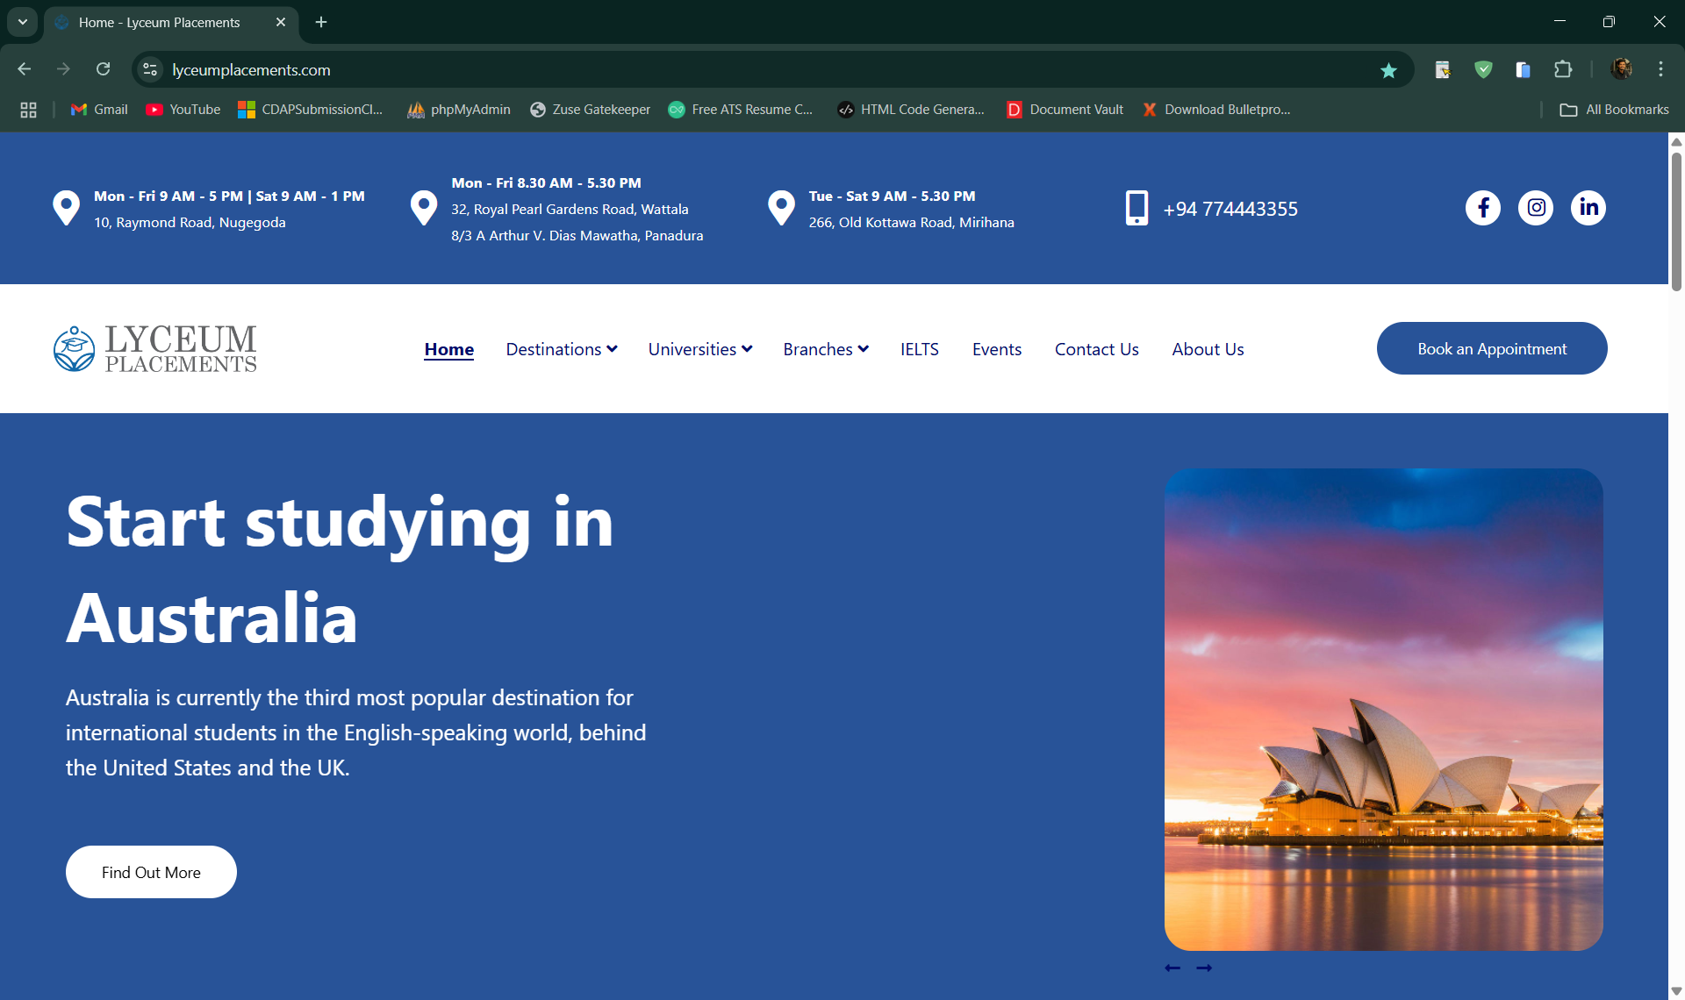This screenshot has height=1000, width=1685.
Task: Open the Chrome extensions puzzle icon
Action: point(1563,69)
